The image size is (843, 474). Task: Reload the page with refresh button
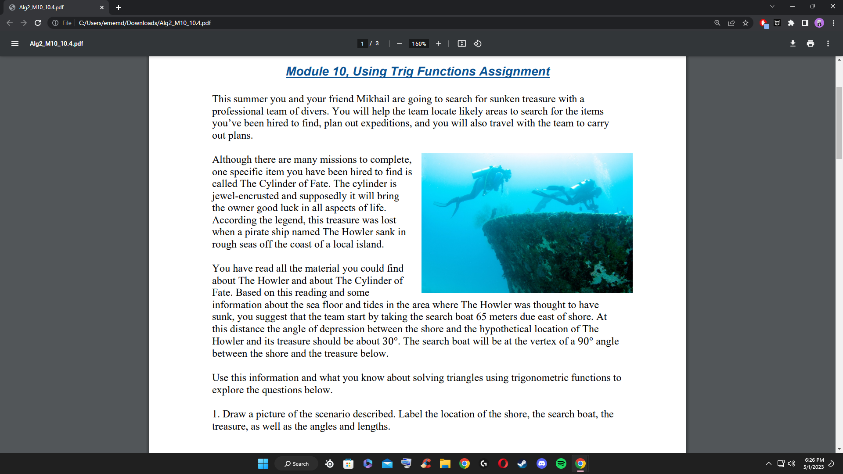[x=38, y=23]
